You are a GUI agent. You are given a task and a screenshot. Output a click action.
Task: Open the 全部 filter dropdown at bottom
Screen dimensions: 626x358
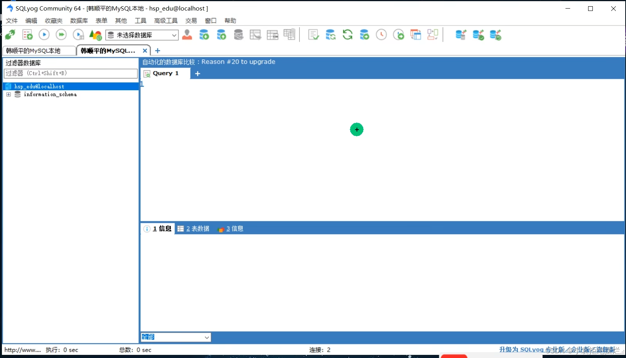(176, 337)
